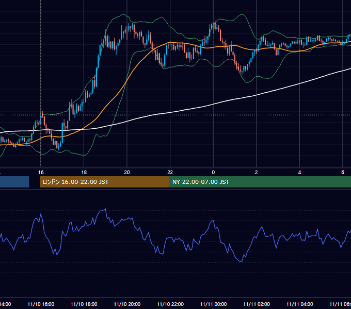Click the oscillator's lowest trough near 01:00
This screenshot has width=351, height=309.
tap(241, 261)
